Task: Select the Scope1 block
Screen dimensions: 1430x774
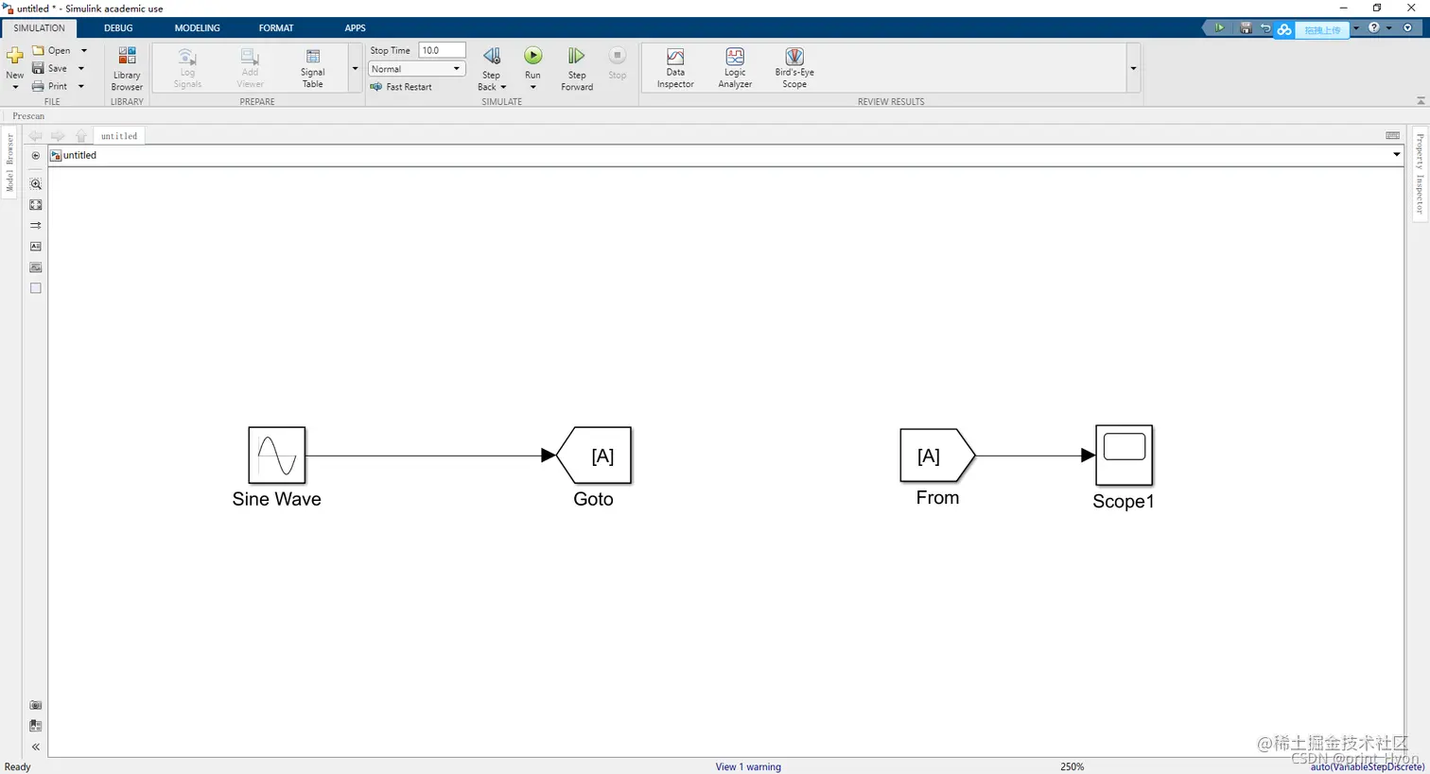Action: (1124, 455)
